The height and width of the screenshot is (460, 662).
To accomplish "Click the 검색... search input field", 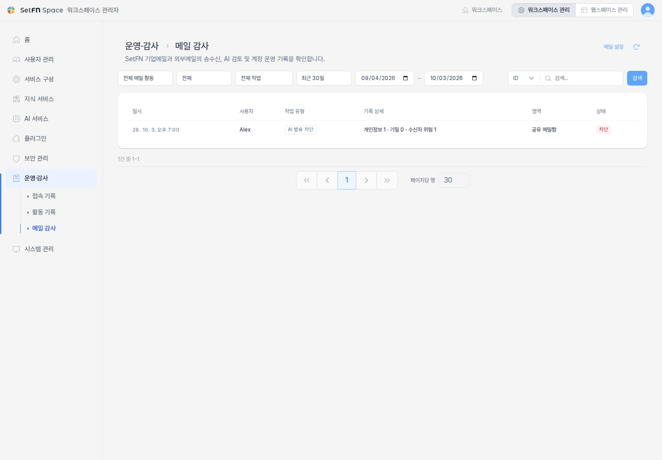I will 582,78.
